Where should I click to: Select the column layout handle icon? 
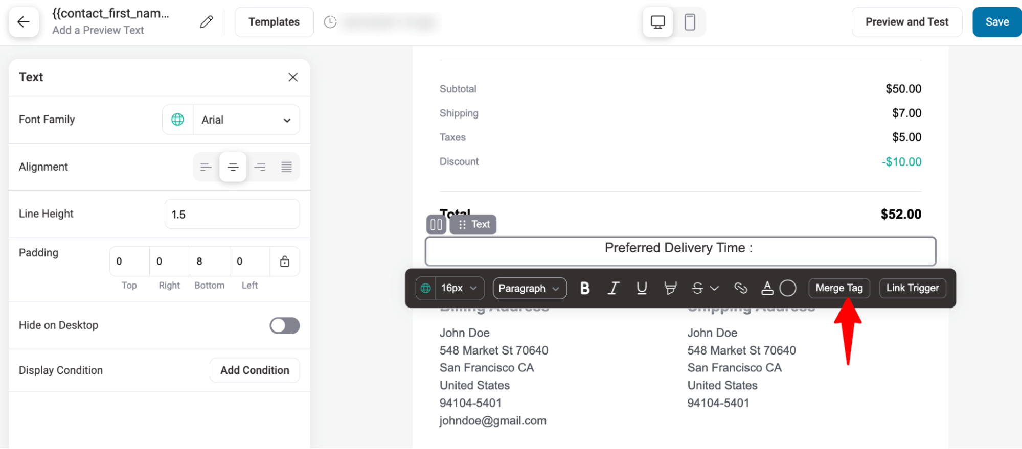437,225
